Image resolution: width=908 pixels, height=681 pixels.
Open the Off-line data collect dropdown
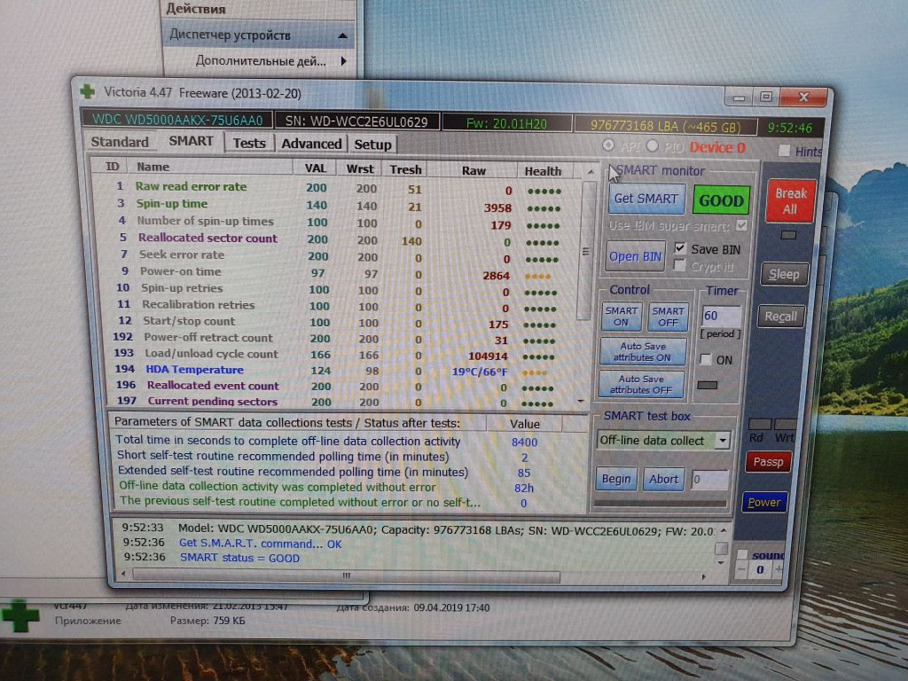(723, 441)
